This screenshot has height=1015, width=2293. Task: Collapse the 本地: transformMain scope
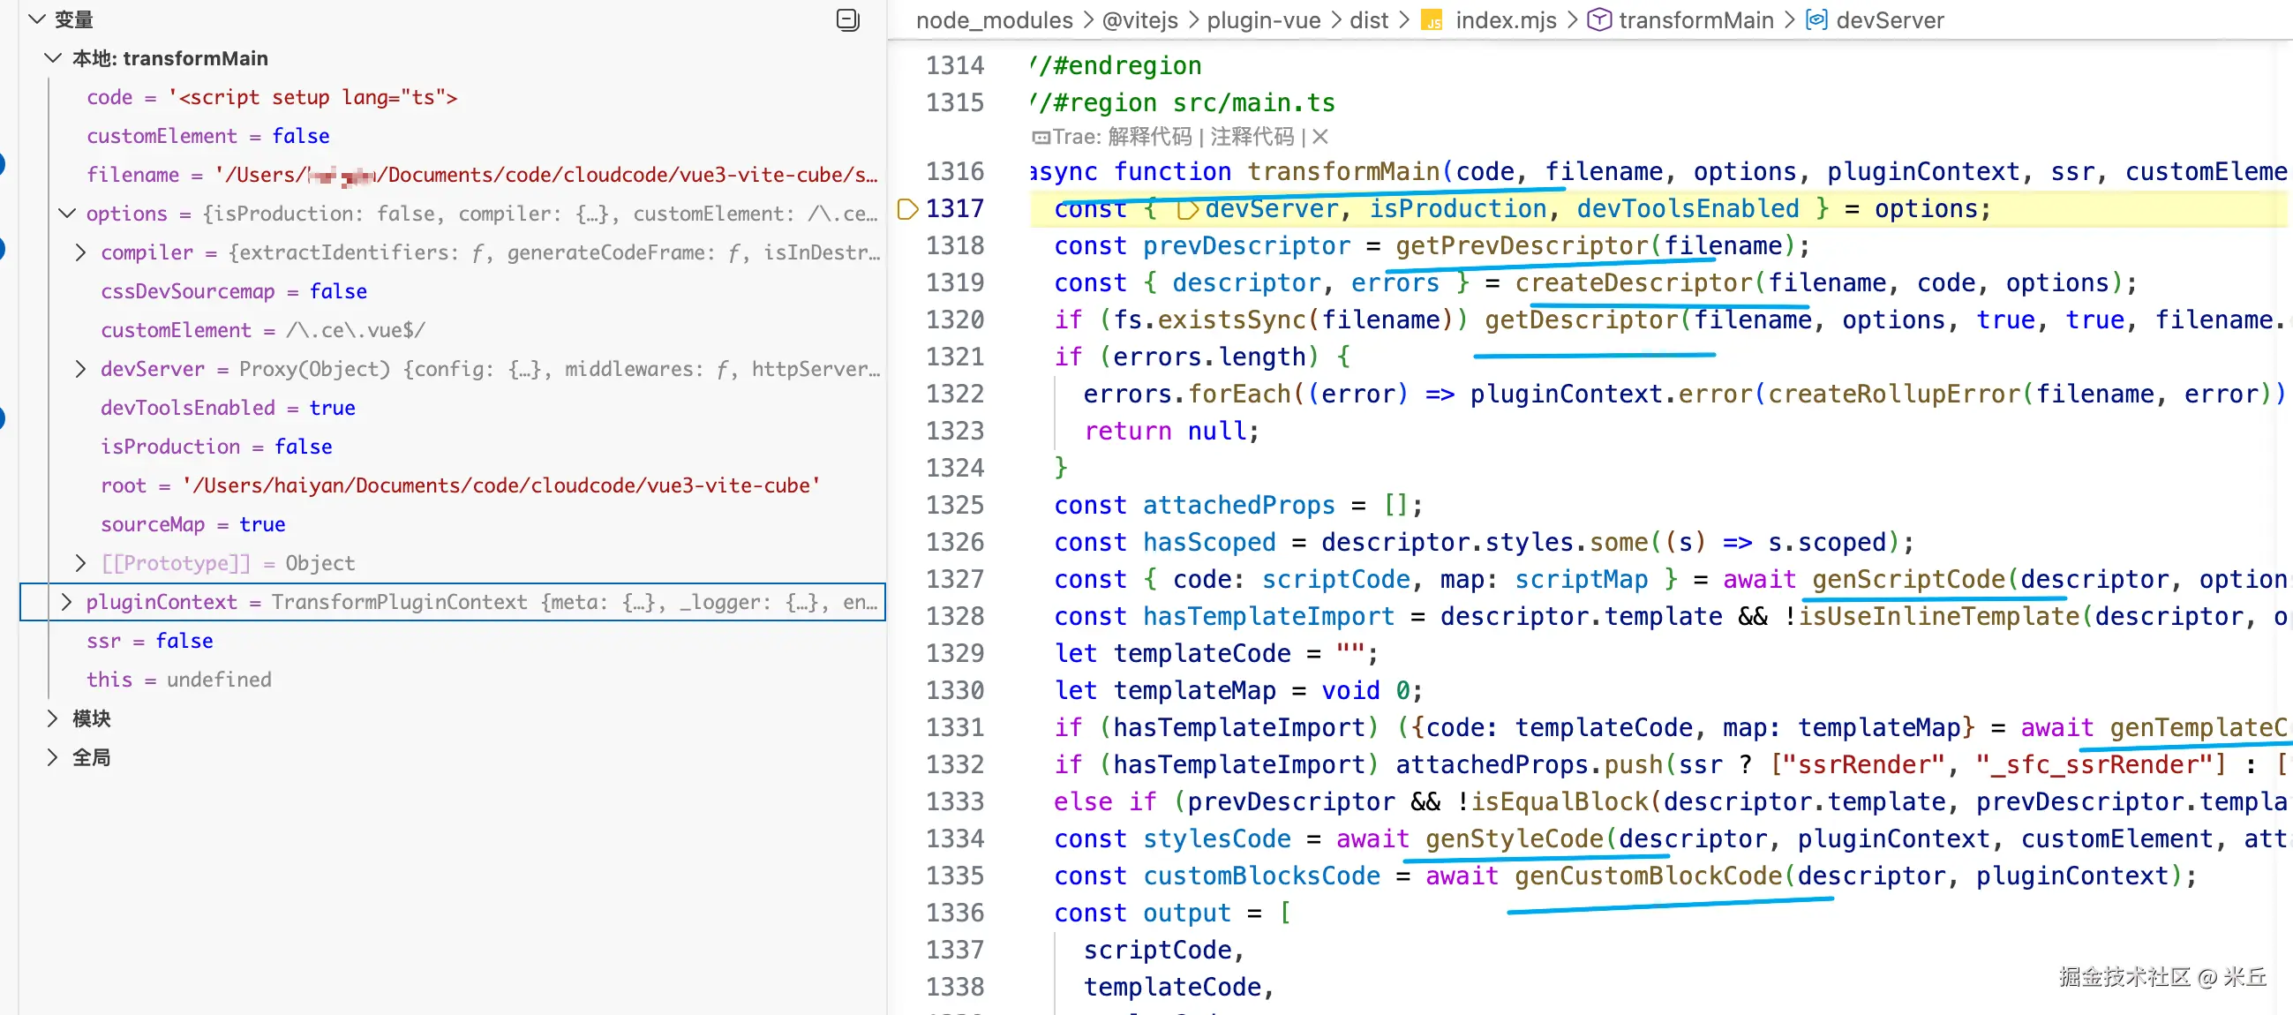click(x=53, y=58)
